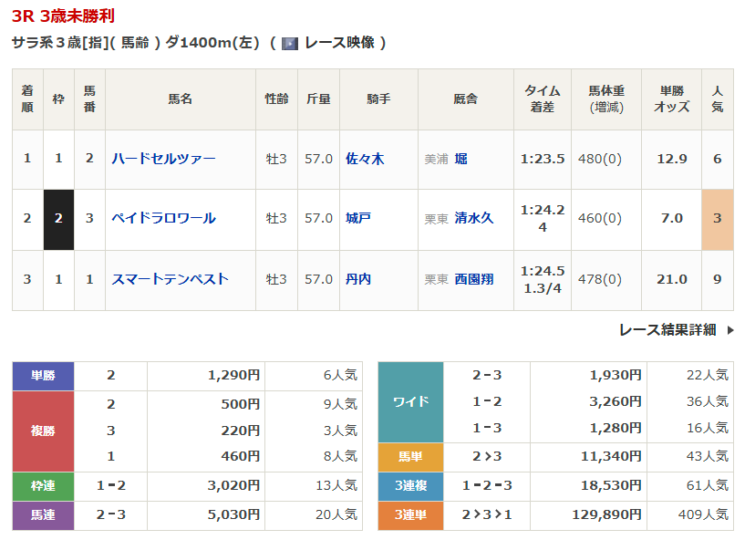Click the 3R 3歳未勝利 race title
This screenshot has height=540, width=745.
coord(64,17)
